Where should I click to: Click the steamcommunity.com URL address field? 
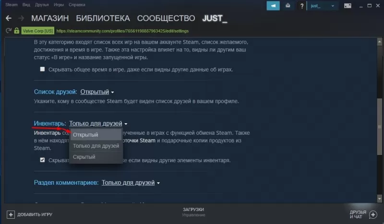pos(122,31)
